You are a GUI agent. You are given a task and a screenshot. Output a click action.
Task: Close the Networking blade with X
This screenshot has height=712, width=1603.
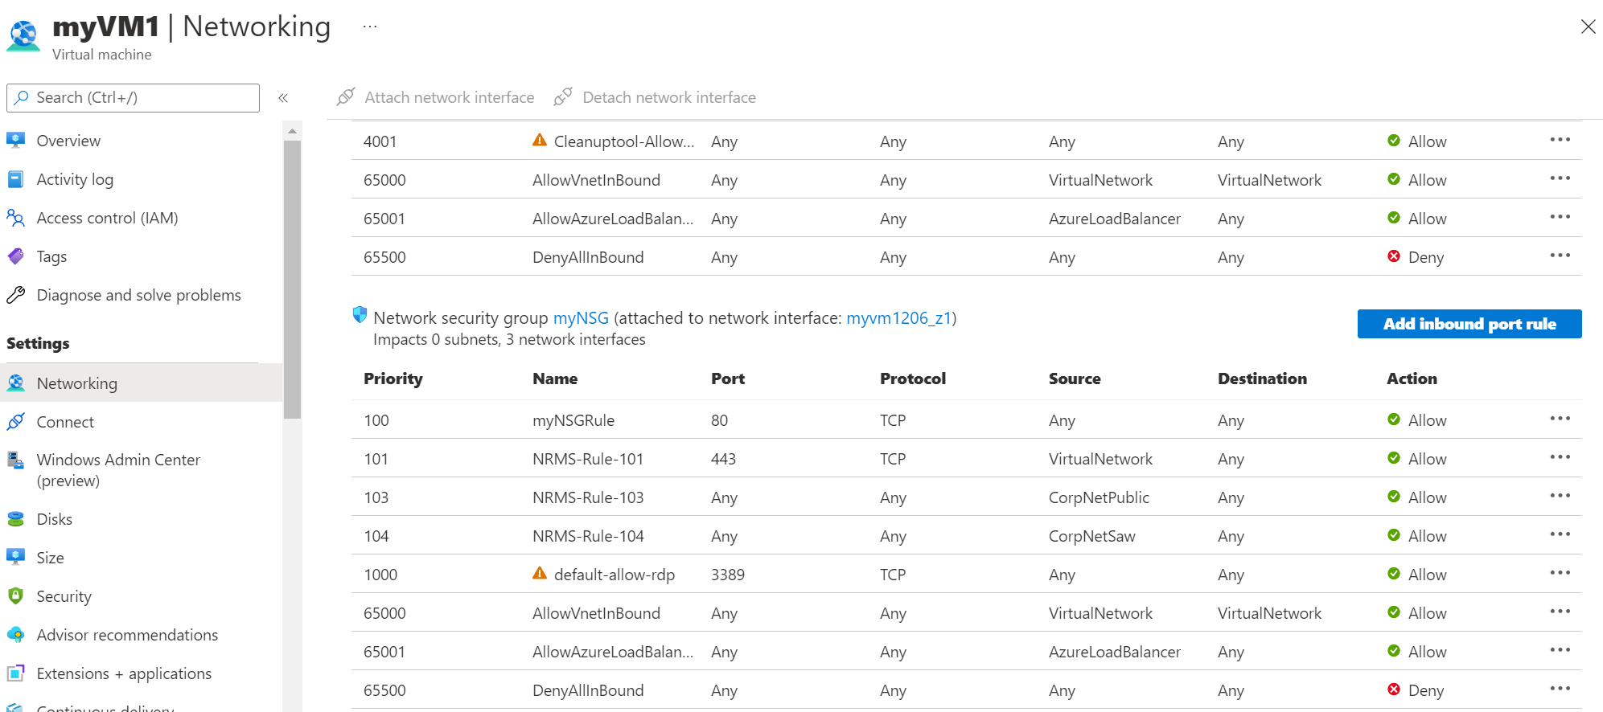click(x=1588, y=27)
